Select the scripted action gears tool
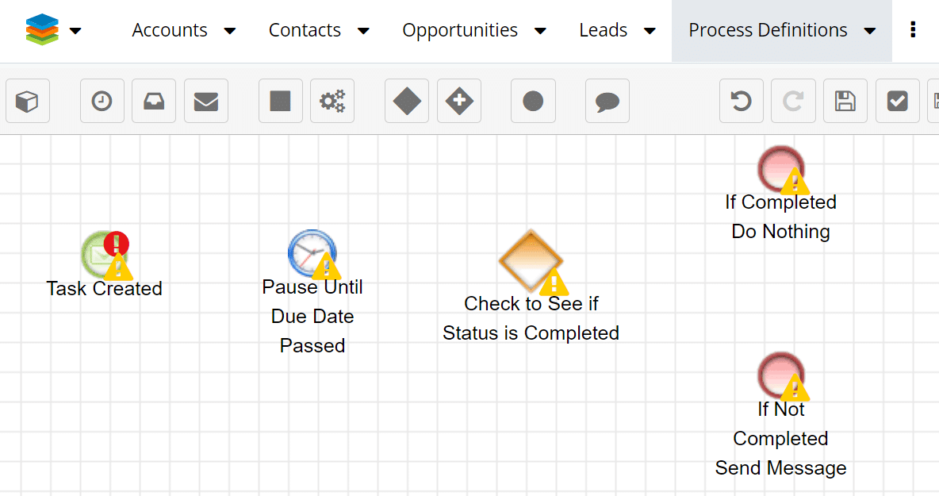 (x=332, y=101)
